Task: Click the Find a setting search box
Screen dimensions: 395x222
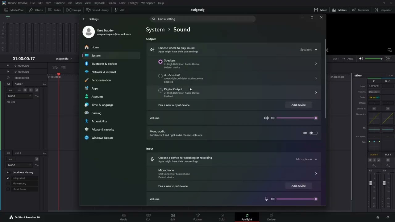Action: pos(203,19)
